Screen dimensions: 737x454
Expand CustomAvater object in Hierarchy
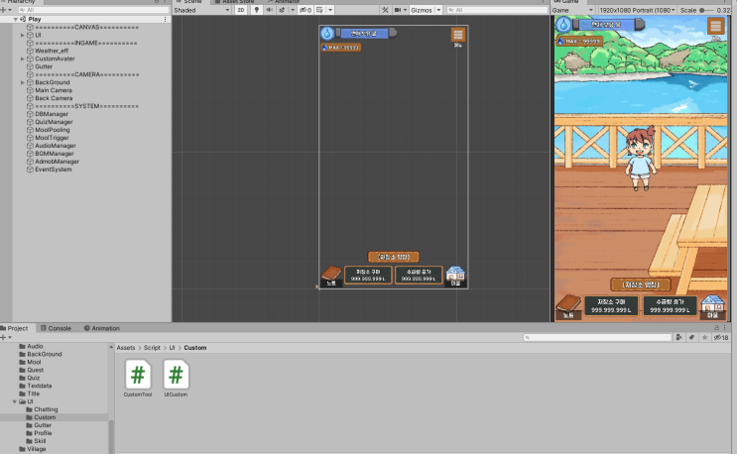coord(22,59)
